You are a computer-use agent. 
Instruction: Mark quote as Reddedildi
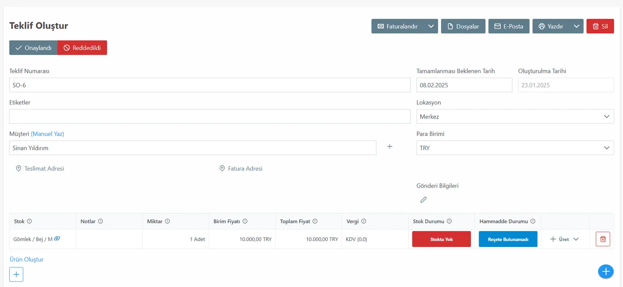[x=82, y=48]
